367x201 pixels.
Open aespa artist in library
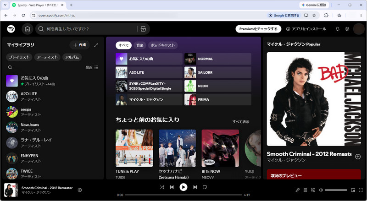coord(53,112)
